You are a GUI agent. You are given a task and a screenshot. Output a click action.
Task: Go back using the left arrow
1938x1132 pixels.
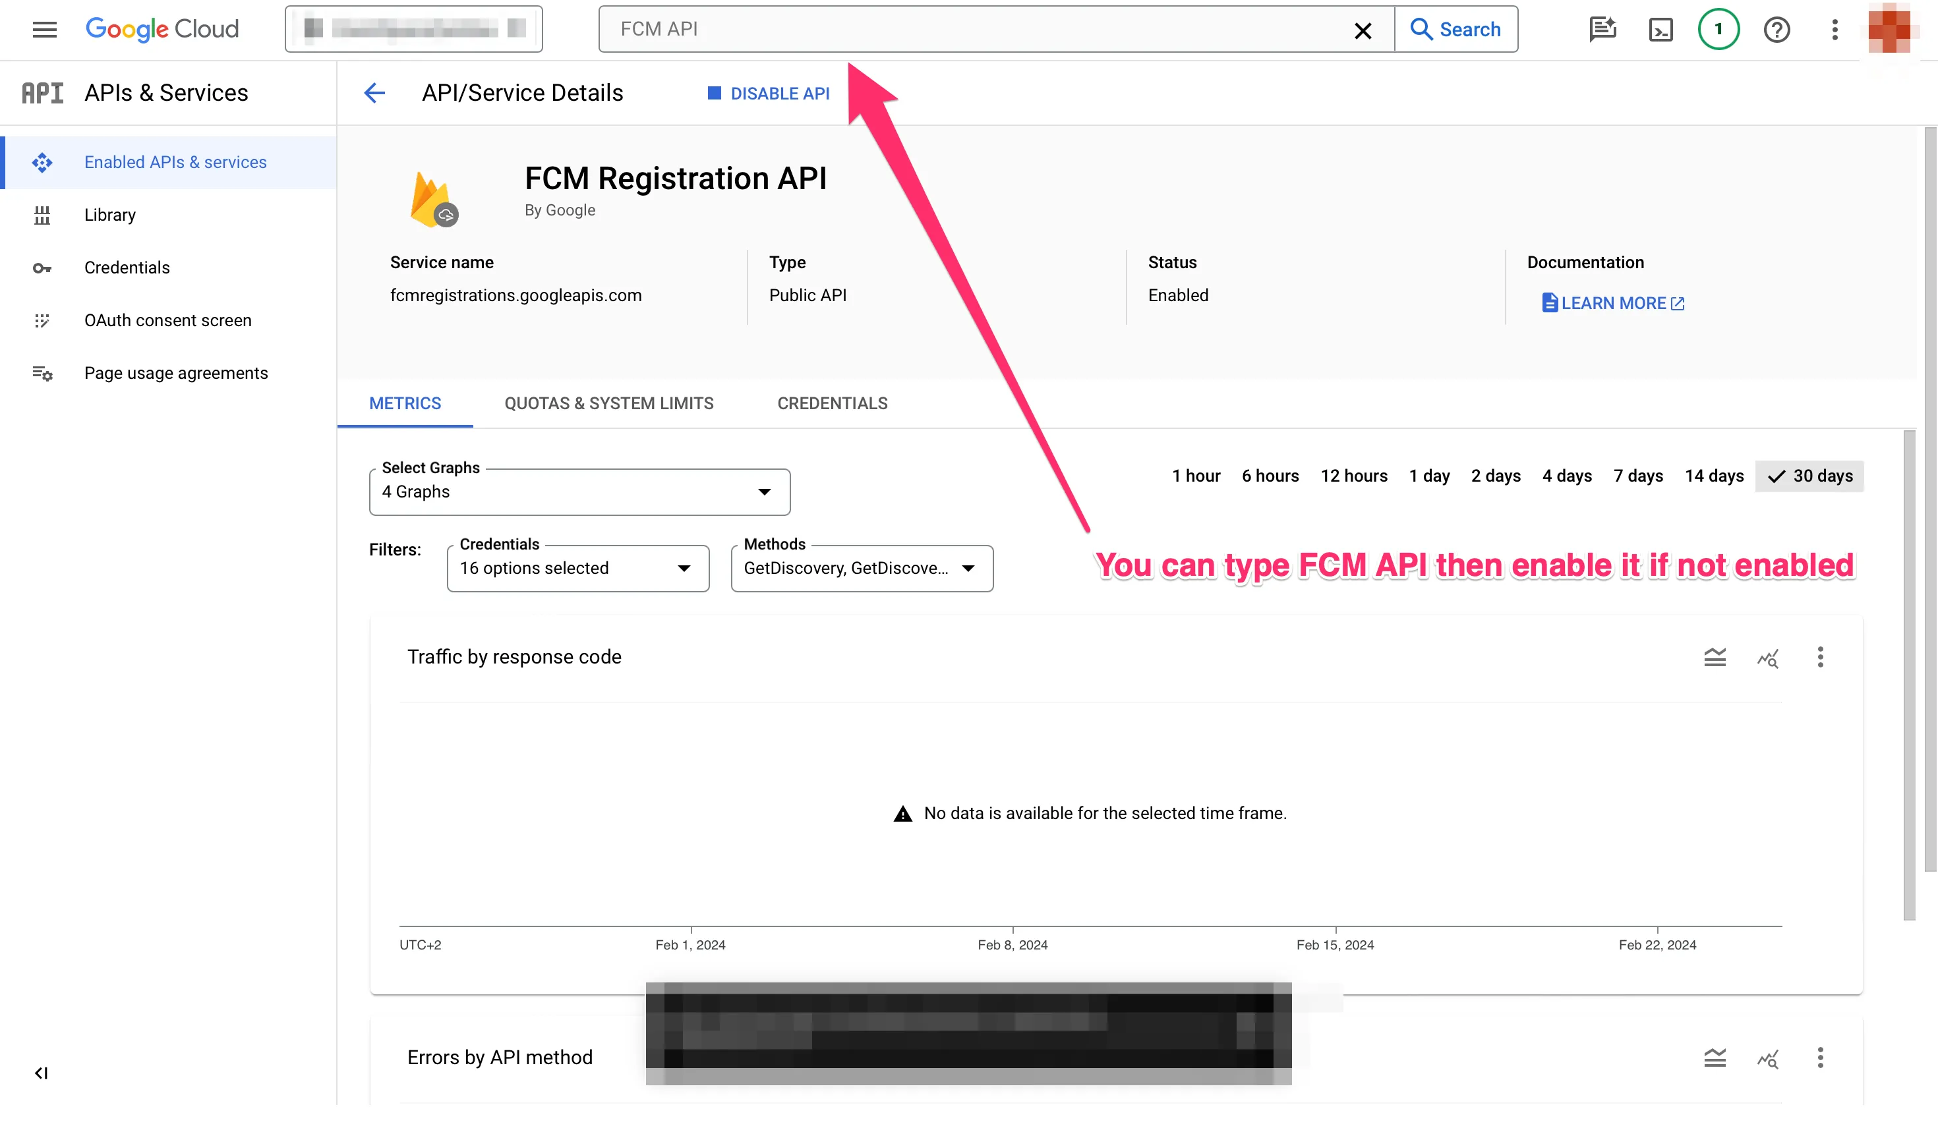tap(374, 93)
